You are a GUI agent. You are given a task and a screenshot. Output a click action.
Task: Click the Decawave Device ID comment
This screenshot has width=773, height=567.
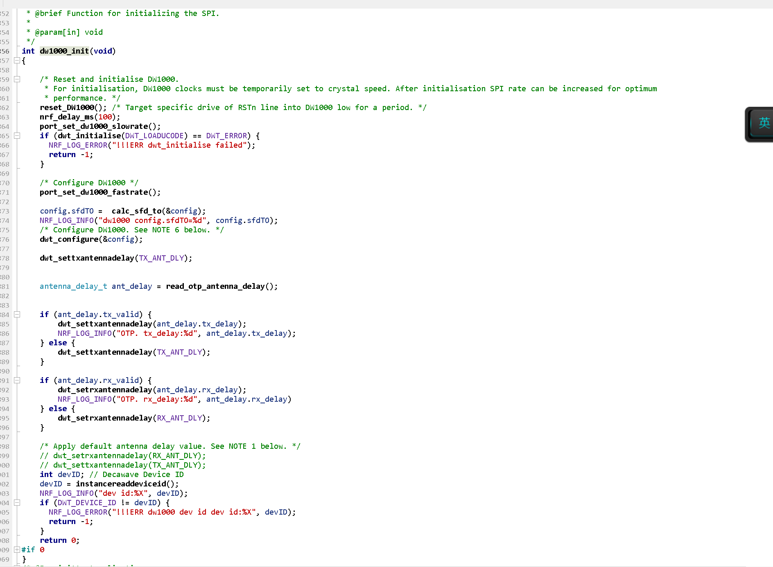(136, 475)
